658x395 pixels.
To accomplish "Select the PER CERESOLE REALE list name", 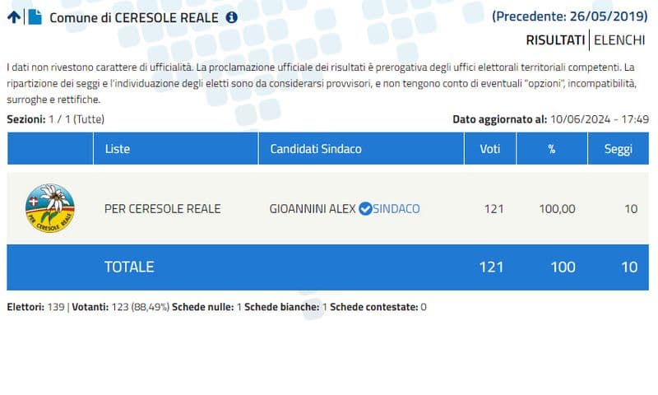I will 163,209.
